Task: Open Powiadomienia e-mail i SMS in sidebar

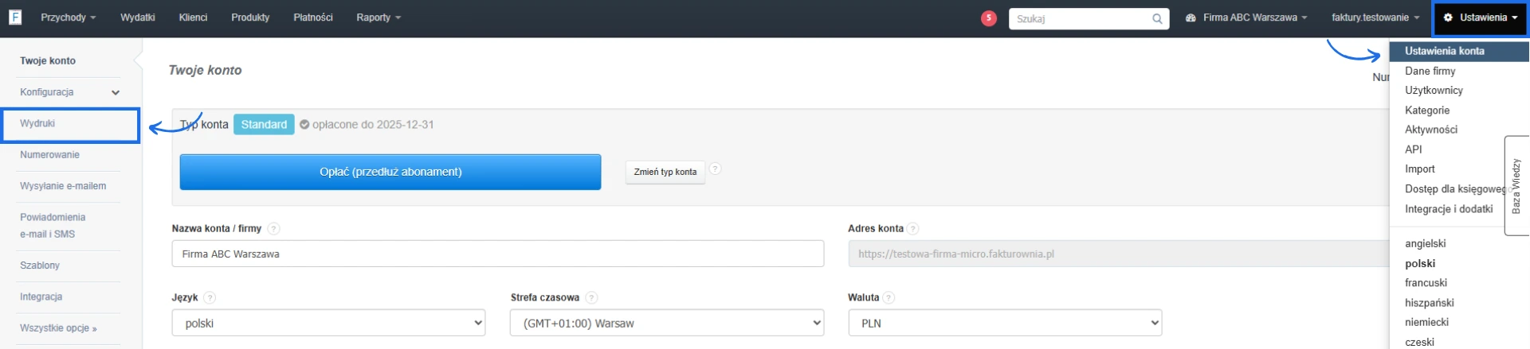Action: [x=53, y=226]
